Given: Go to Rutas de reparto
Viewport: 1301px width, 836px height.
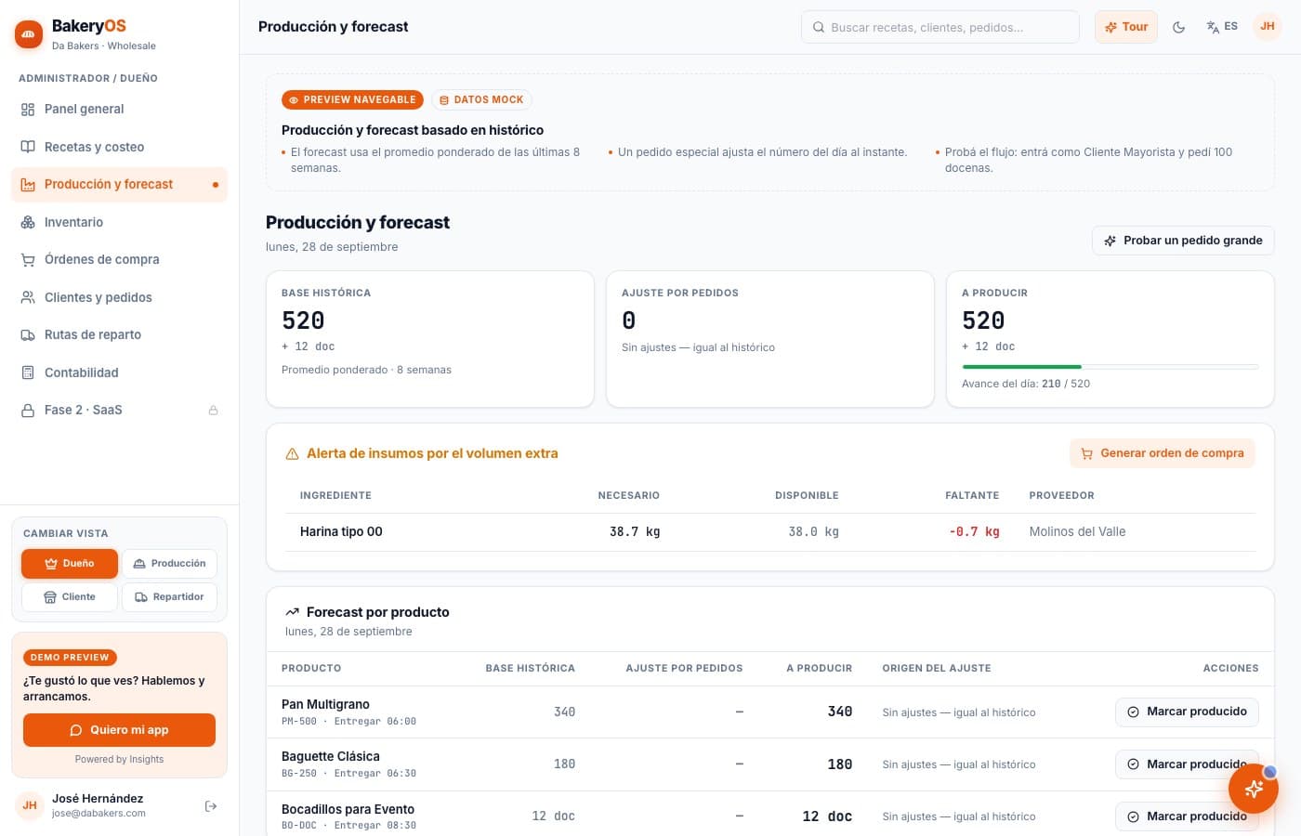Looking at the screenshot, I should (119, 335).
